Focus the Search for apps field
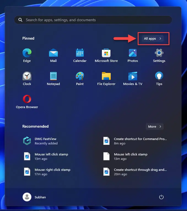Viewport: 187px width, 211px height. (x=93, y=20)
